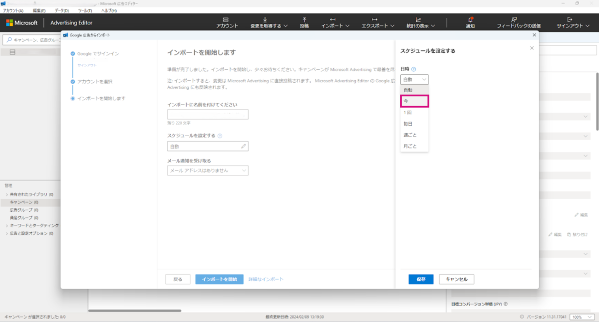Select 資産グループ (0) in management tree
This screenshot has width=599, height=322.
point(24,218)
